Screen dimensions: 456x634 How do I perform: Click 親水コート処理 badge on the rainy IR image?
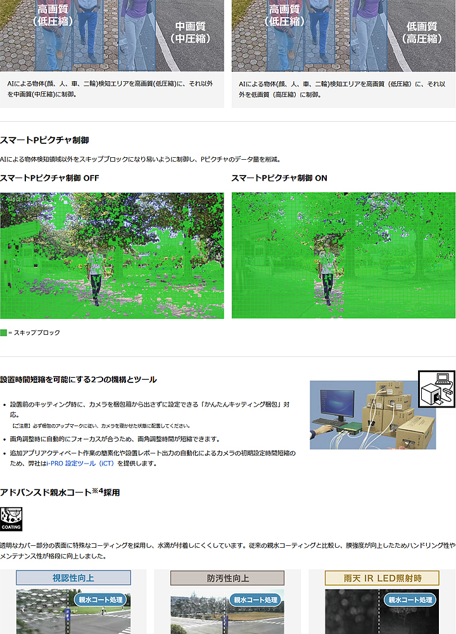click(x=410, y=600)
